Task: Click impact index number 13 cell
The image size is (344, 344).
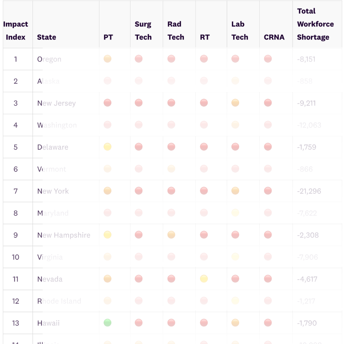Action: [x=15, y=323]
